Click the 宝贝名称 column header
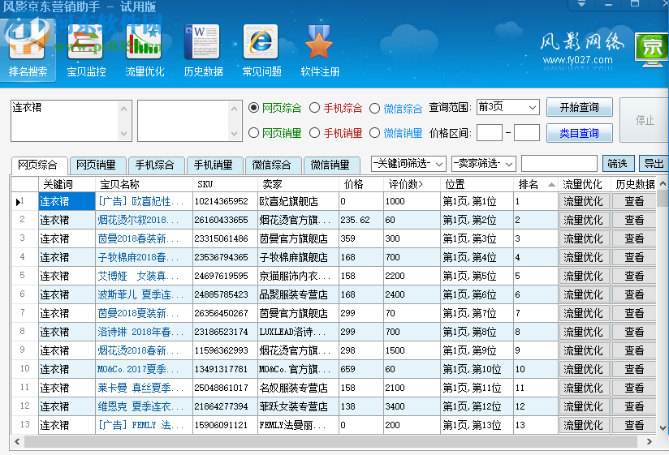The width and height of the screenshot is (669, 455). click(x=144, y=184)
